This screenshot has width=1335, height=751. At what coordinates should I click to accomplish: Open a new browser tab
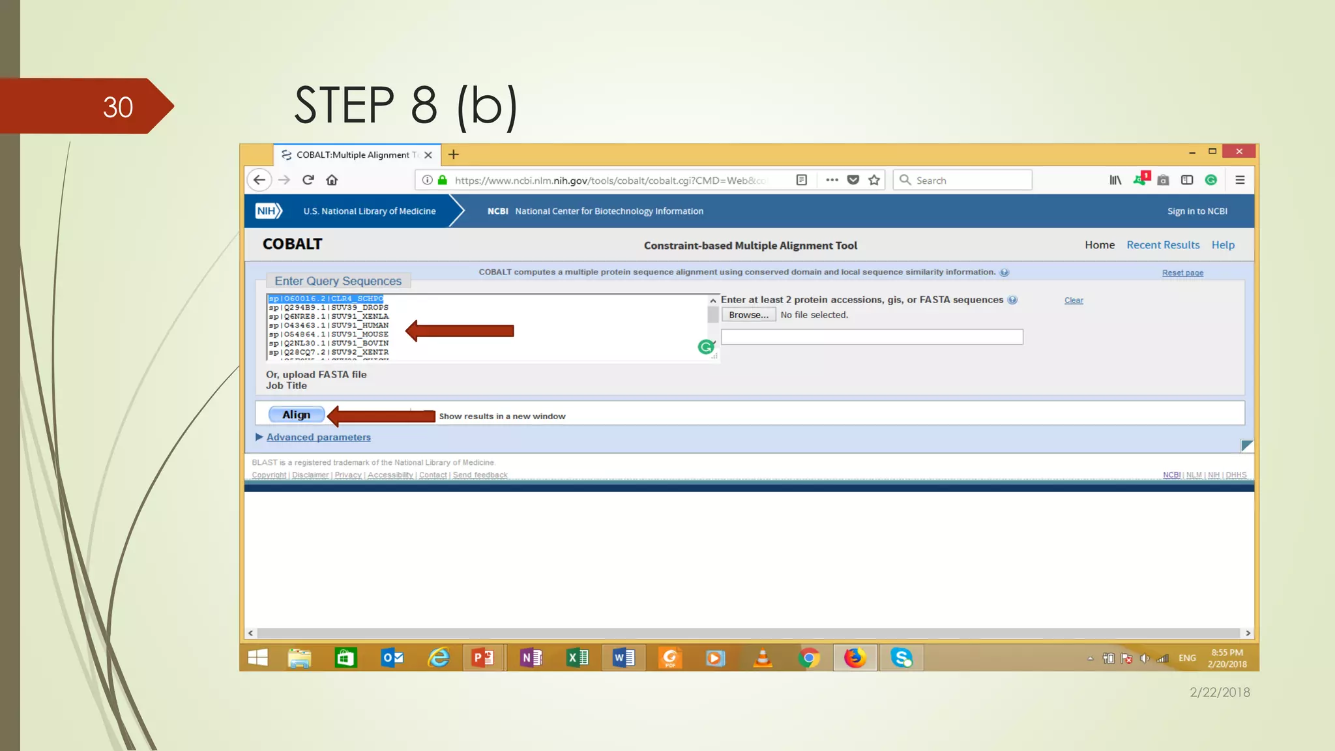tap(454, 155)
